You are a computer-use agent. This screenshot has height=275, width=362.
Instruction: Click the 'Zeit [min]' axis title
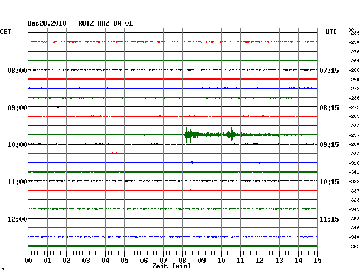click(172, 266)
